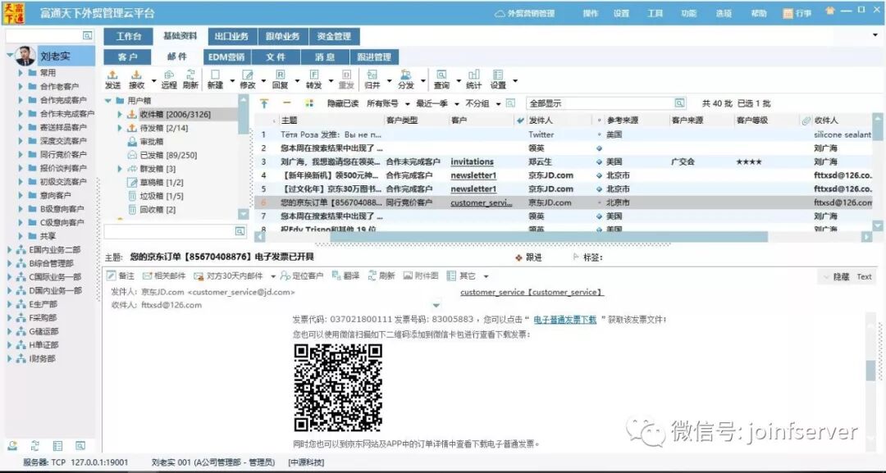Expand the E国内业务二部 department node
This screenshot has height=473, width=886.
point(9,249)
